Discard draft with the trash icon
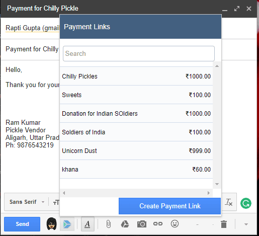The height and width of the screenshot is (236, 259). click(x=224, y=224)
